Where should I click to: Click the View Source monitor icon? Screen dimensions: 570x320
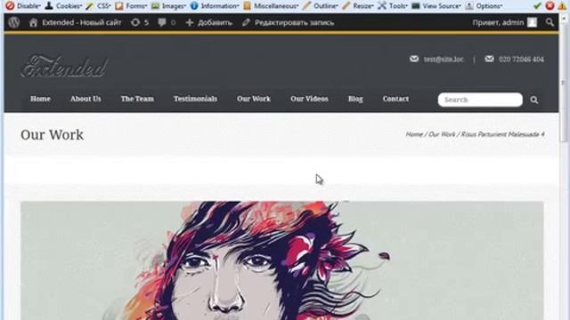[416, 6]
